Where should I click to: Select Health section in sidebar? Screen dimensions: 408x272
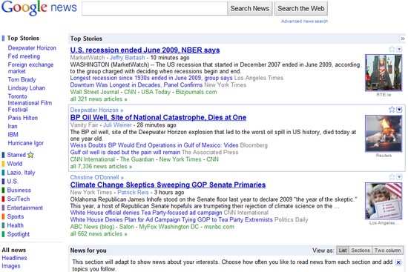15,225
